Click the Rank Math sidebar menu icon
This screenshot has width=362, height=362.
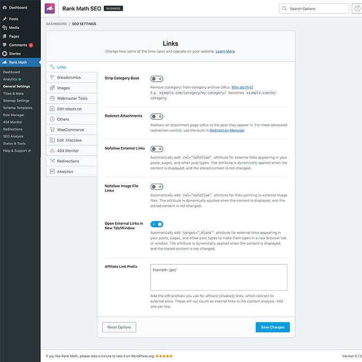pyautogui.click(x=5, y=63)
